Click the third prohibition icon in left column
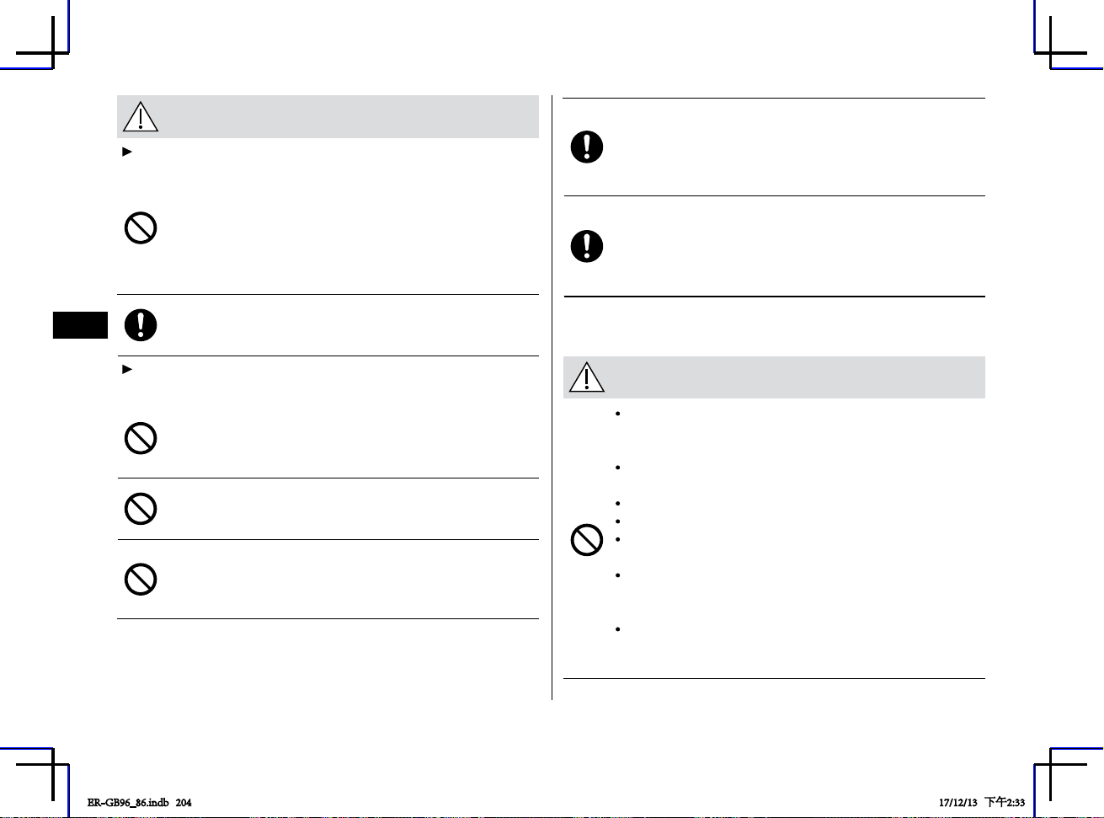This screenshot has height=818, width=1104. tap(141, 509)
